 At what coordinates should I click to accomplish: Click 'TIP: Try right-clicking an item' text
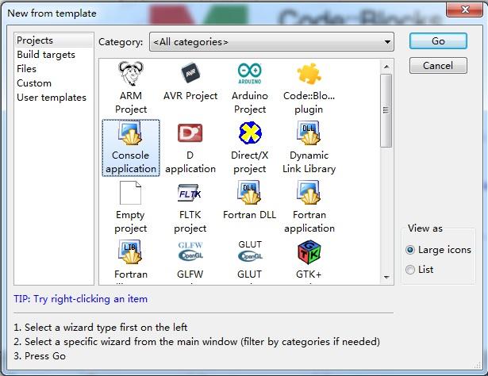[80, 299]
